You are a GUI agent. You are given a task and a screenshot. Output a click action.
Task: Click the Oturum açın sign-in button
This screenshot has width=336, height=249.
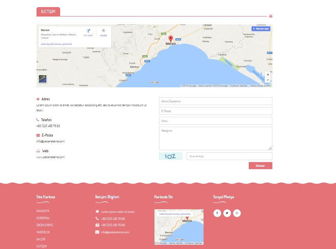(x=261, y=29)
